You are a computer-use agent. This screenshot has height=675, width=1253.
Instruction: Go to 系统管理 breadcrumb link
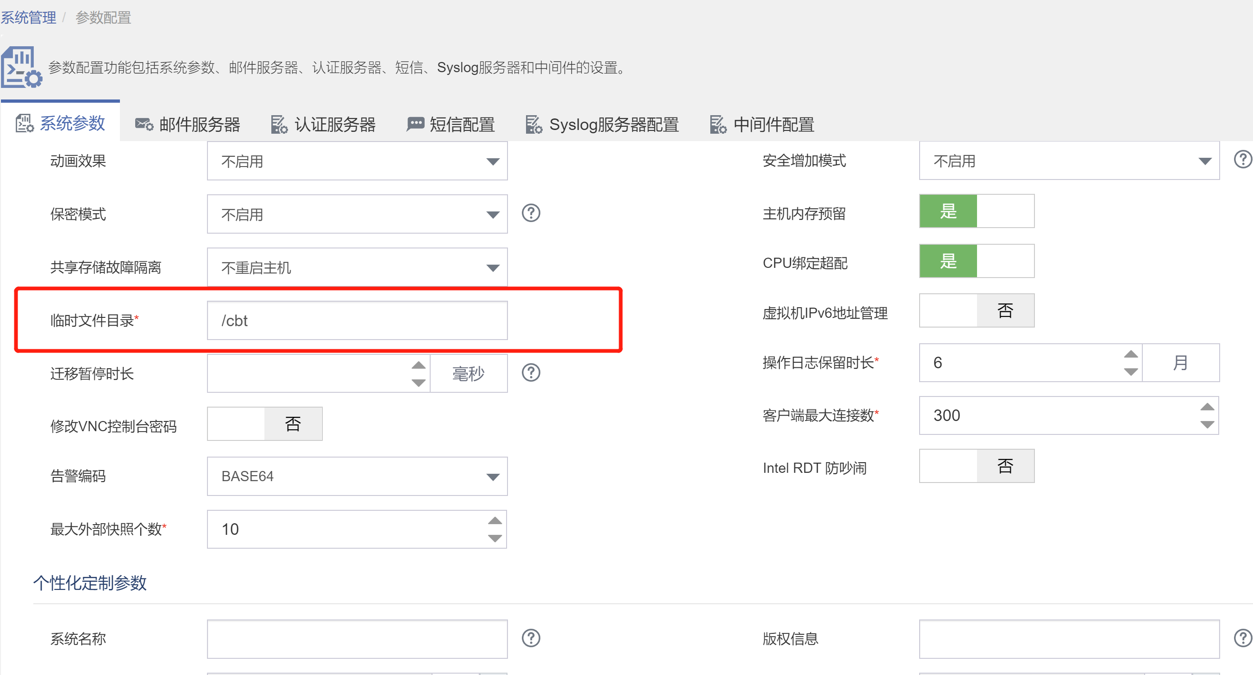(x=28, y=18)
